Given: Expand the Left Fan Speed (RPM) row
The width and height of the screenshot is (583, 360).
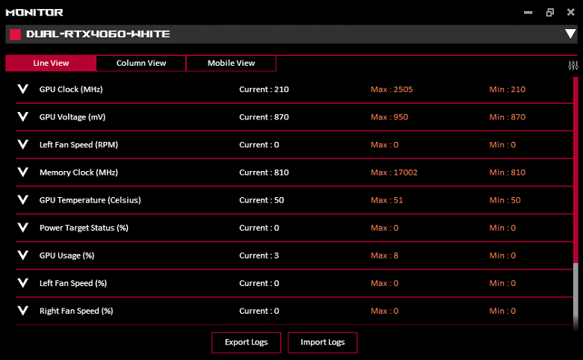Looking at the screenshot, I should (x=23, y=144).
